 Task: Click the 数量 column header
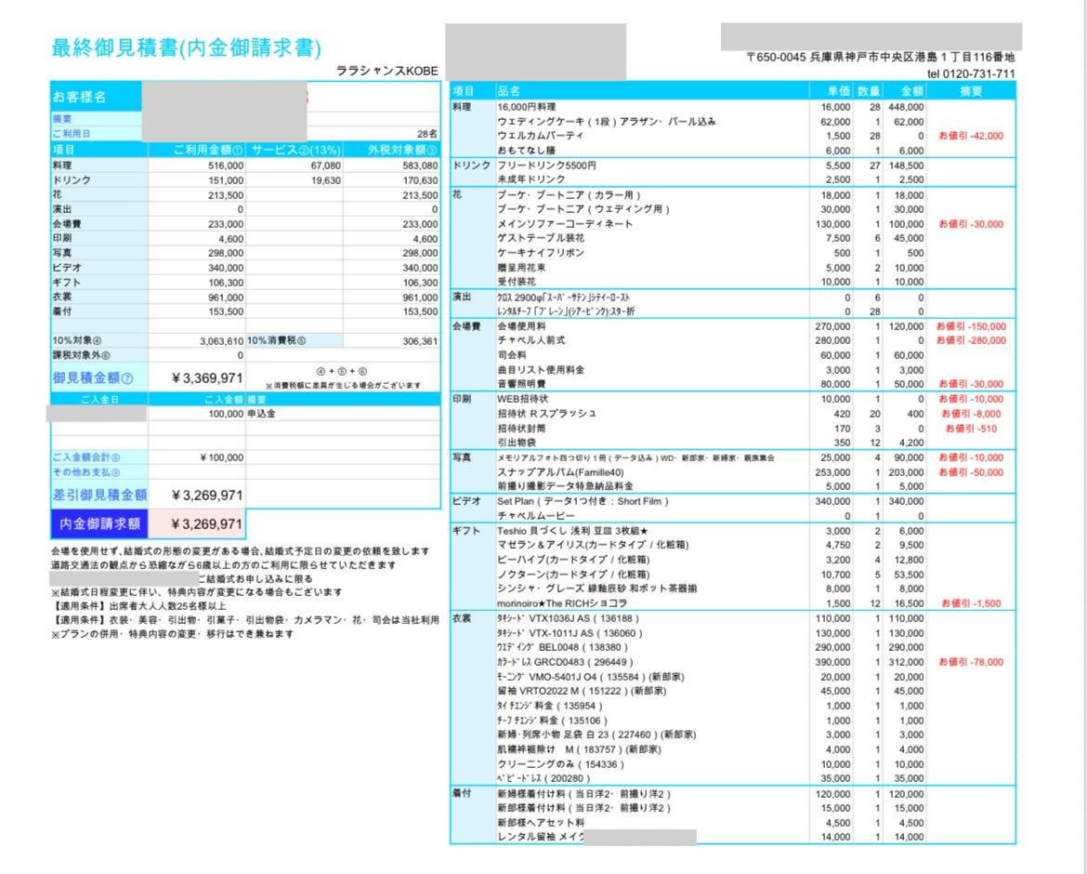869,91
